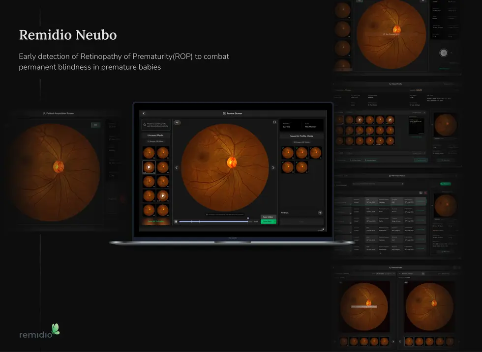Pause the video playback
The width and height of the screenshot is (482, 352).
point(176,221)
